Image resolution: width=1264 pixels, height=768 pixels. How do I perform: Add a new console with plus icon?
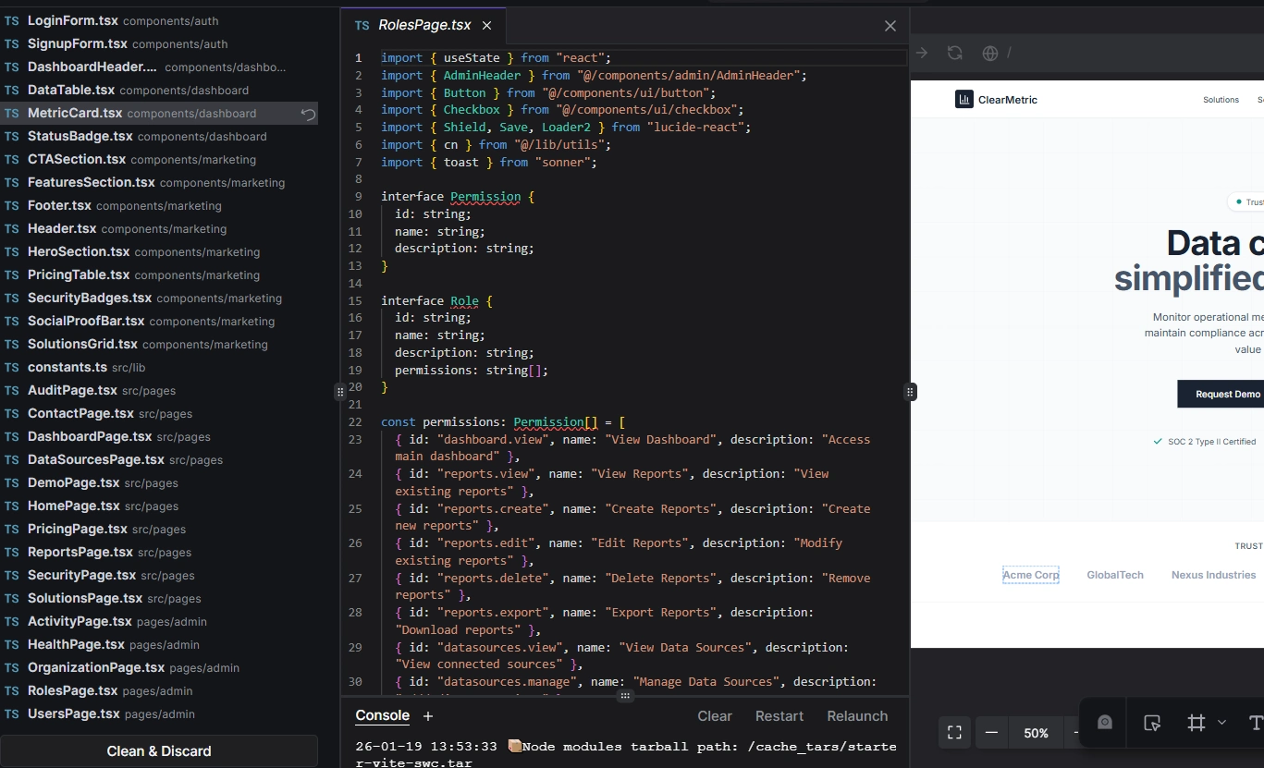pyautogui.click(x=428, y=716)
